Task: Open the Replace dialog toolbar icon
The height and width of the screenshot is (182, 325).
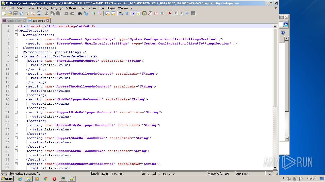Action: pos(86,13)
